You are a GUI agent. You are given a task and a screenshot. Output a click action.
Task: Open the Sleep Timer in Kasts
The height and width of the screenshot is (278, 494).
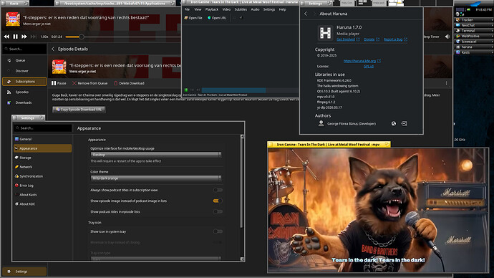(431, 37)
